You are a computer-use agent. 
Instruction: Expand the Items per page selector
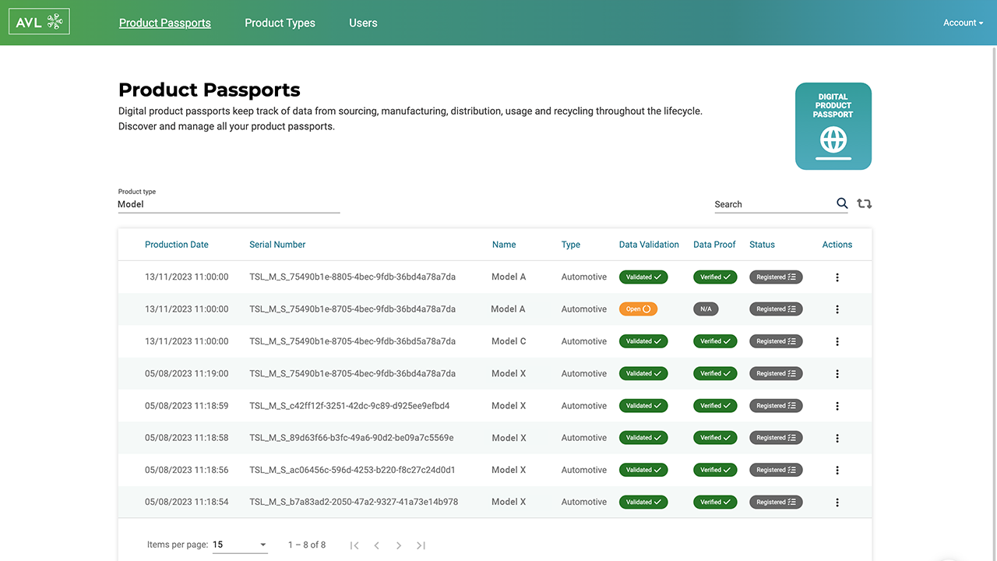point(240,544)
